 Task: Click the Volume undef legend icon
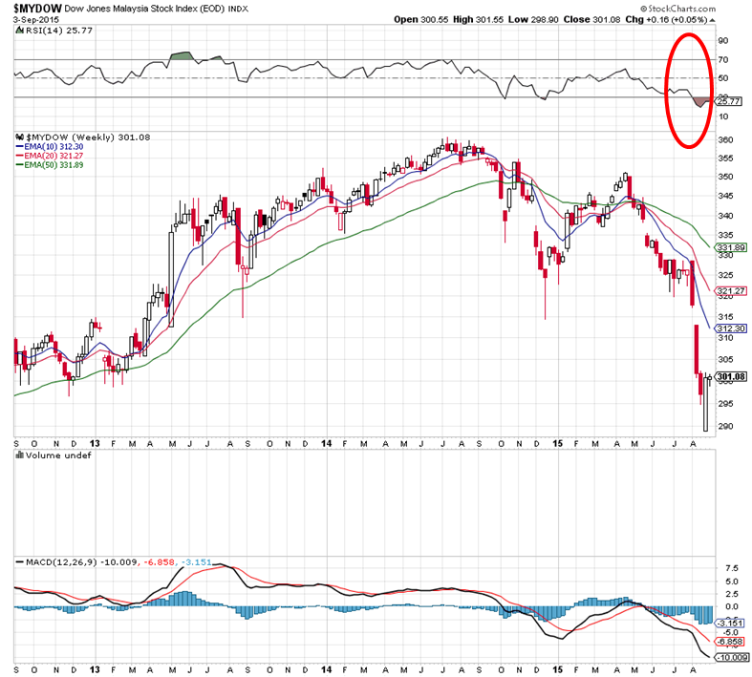coord(18,456)
